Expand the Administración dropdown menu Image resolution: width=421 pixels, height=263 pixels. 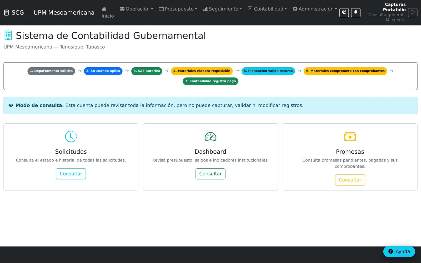pyautogui.click(x=315, y=9)
